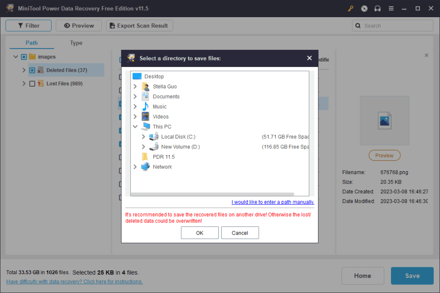Toggle the Deleted Files (37) checkbox
The image size is (440, 293).
tap(32, 70)
